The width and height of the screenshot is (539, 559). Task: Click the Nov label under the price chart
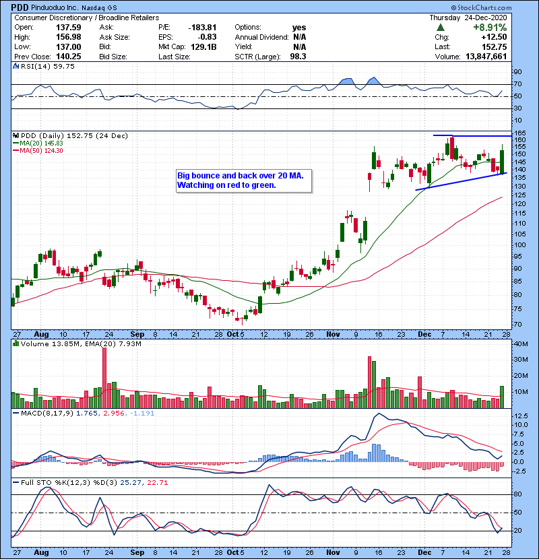(333, 335)
